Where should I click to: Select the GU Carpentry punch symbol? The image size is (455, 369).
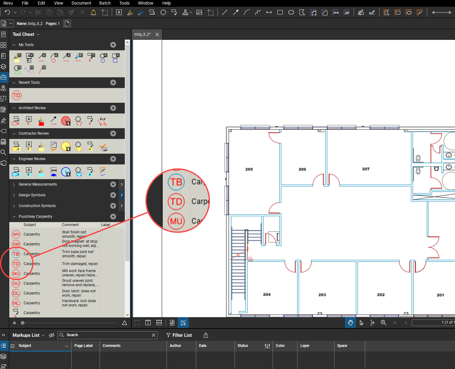click(16, 283)
